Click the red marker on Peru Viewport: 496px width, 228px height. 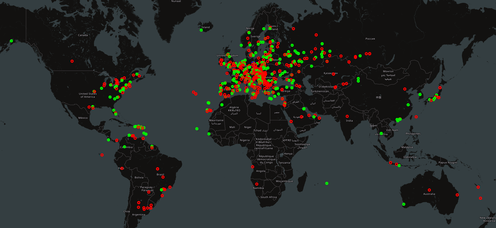point(122,168)
